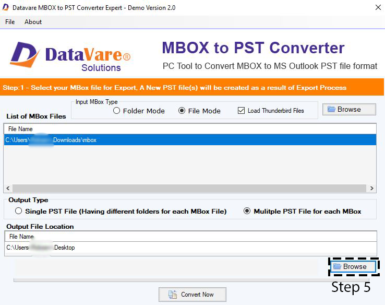Click the Datavare app icon in title bar
385x305 pixels.
6,7
